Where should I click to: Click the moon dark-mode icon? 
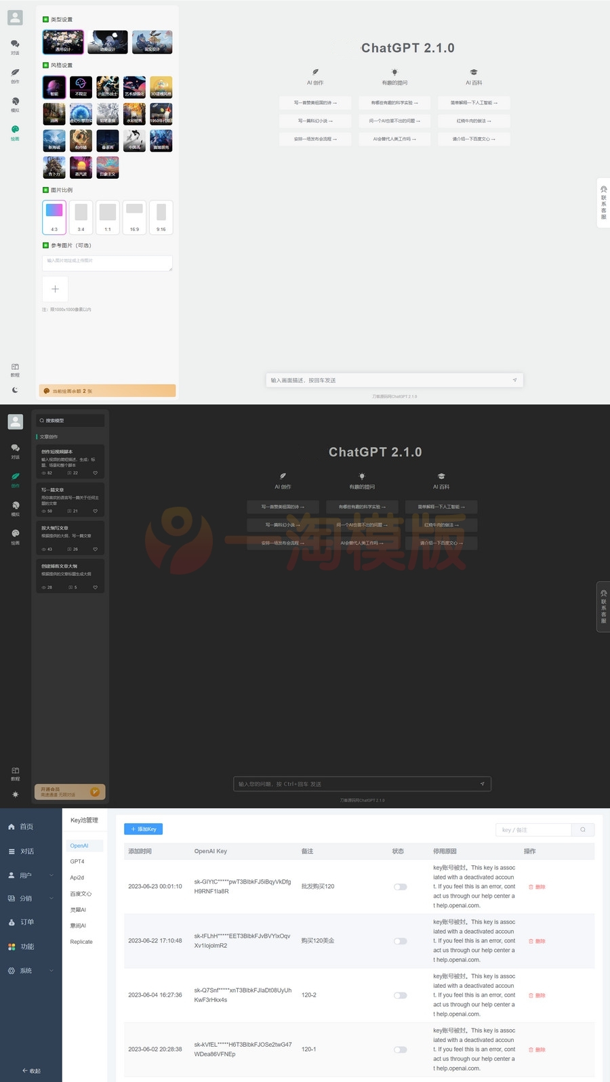click(15, 390)
